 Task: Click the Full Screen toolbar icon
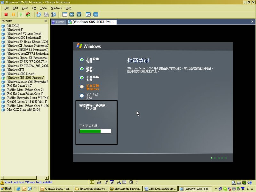(72, 14)
